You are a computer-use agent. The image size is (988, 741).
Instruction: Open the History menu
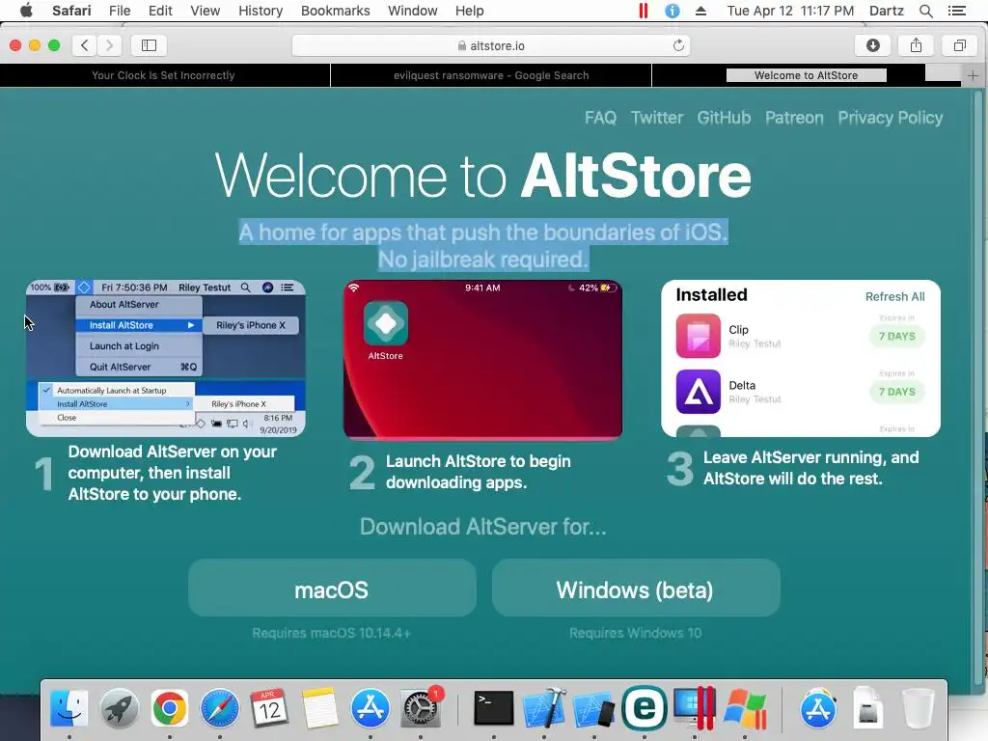click(x=261, y=11)
